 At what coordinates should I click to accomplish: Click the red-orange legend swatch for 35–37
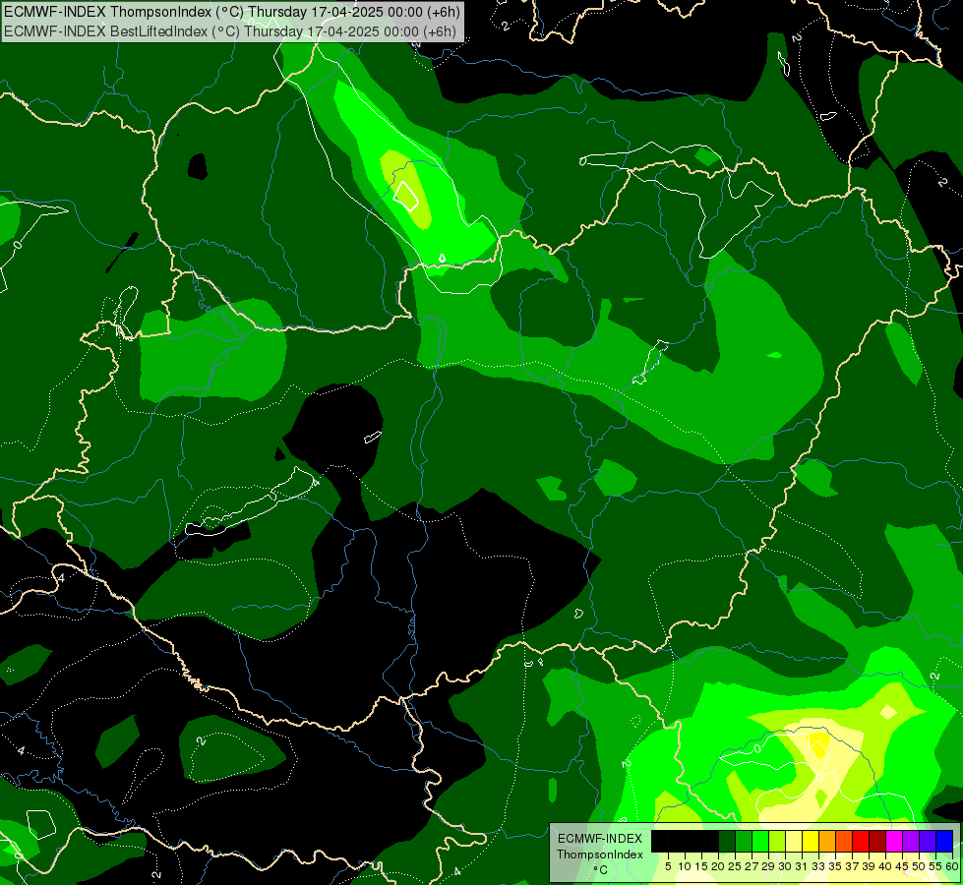click(844, 841)
